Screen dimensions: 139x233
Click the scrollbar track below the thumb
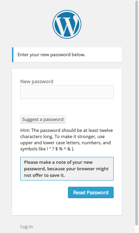pos(137,230)
